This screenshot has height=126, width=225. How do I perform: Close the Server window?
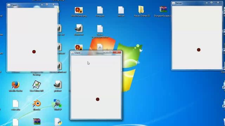tap(218, 2)
